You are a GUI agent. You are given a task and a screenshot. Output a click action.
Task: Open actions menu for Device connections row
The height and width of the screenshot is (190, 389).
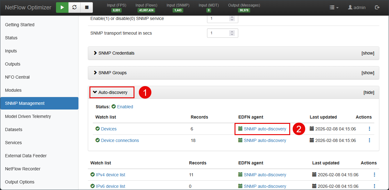(x=369, y=140)
